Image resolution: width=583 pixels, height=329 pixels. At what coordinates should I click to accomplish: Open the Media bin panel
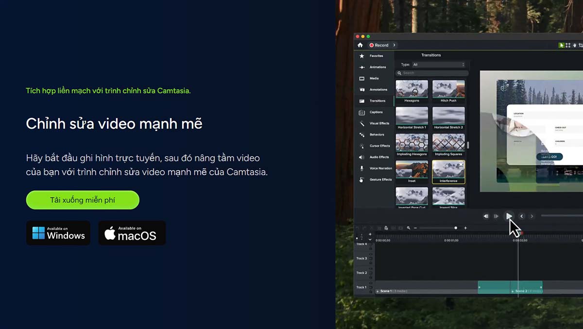pos(374,79)
